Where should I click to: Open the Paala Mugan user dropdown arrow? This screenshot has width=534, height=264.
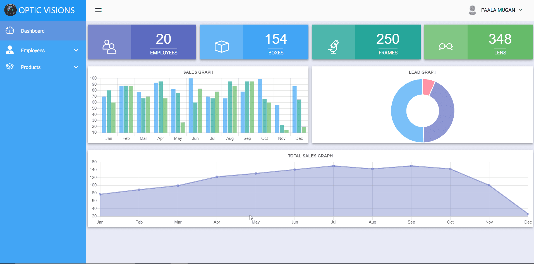tap(521, 10)
